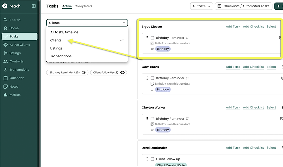This screenshot has width=283, height=167.
Task: Tick Derek Zoolander's Client Follow Up checkbox
Action: coord(152,159)
